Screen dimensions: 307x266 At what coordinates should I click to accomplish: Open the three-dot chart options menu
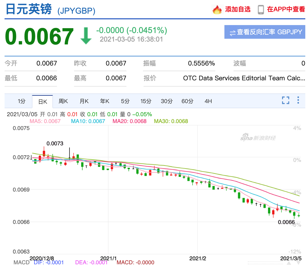point(298,100)
